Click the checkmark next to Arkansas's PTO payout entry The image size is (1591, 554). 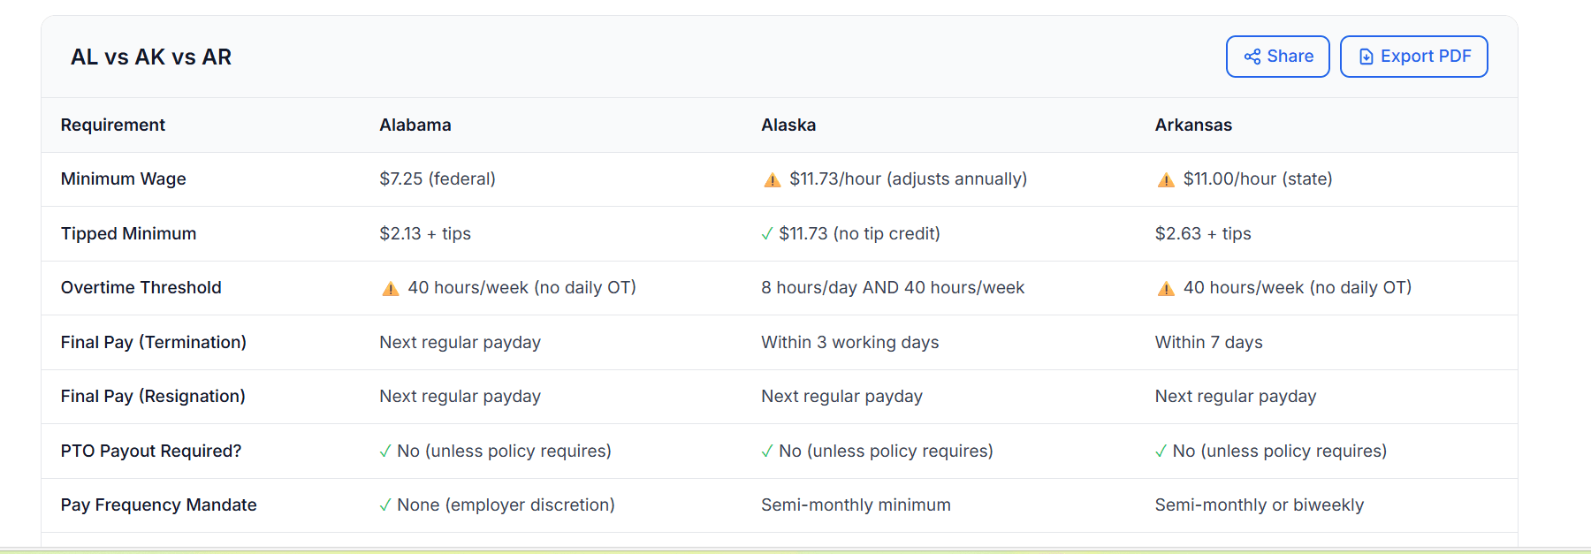[x=1159, y=451]
